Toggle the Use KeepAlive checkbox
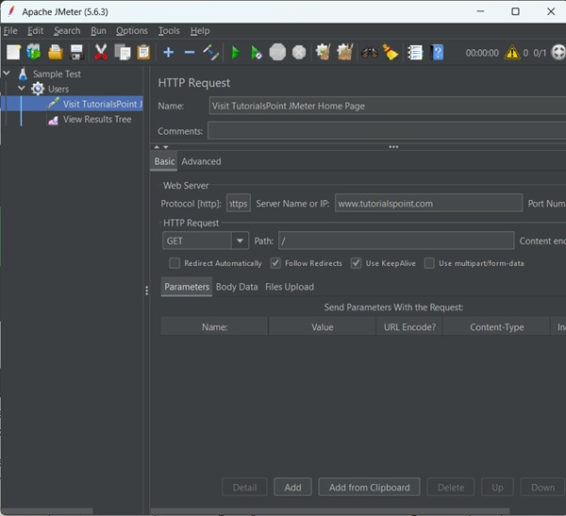This screenshot has height=516, width=566. tap(357, 263)
